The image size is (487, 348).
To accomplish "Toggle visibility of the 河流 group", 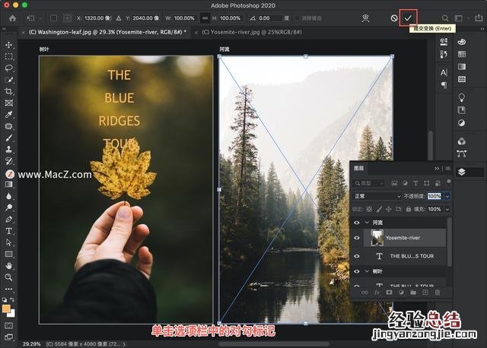I will pyautogui.click(x=357, y=223).
